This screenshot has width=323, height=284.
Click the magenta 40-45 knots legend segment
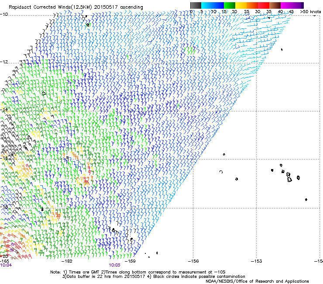pos(286,5)
